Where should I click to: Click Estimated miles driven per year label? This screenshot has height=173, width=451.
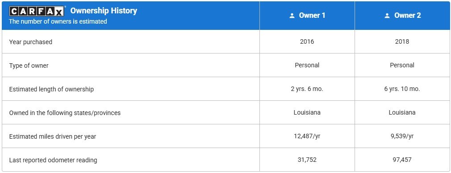53,136
